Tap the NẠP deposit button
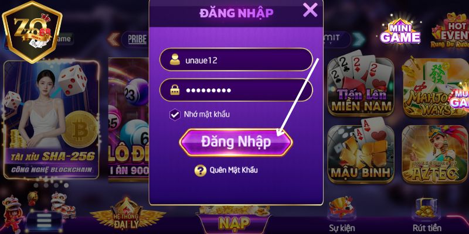This screenshot has width=469, height=234. 234,222
